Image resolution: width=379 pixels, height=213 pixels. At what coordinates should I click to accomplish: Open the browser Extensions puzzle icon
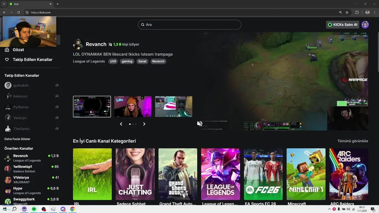pos(357,12)
